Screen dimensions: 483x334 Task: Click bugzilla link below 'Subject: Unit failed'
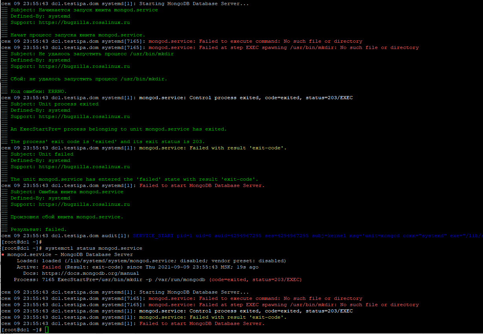click(84, 167)
